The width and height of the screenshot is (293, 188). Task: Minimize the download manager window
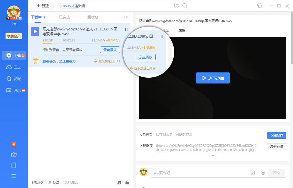(271, 6)
